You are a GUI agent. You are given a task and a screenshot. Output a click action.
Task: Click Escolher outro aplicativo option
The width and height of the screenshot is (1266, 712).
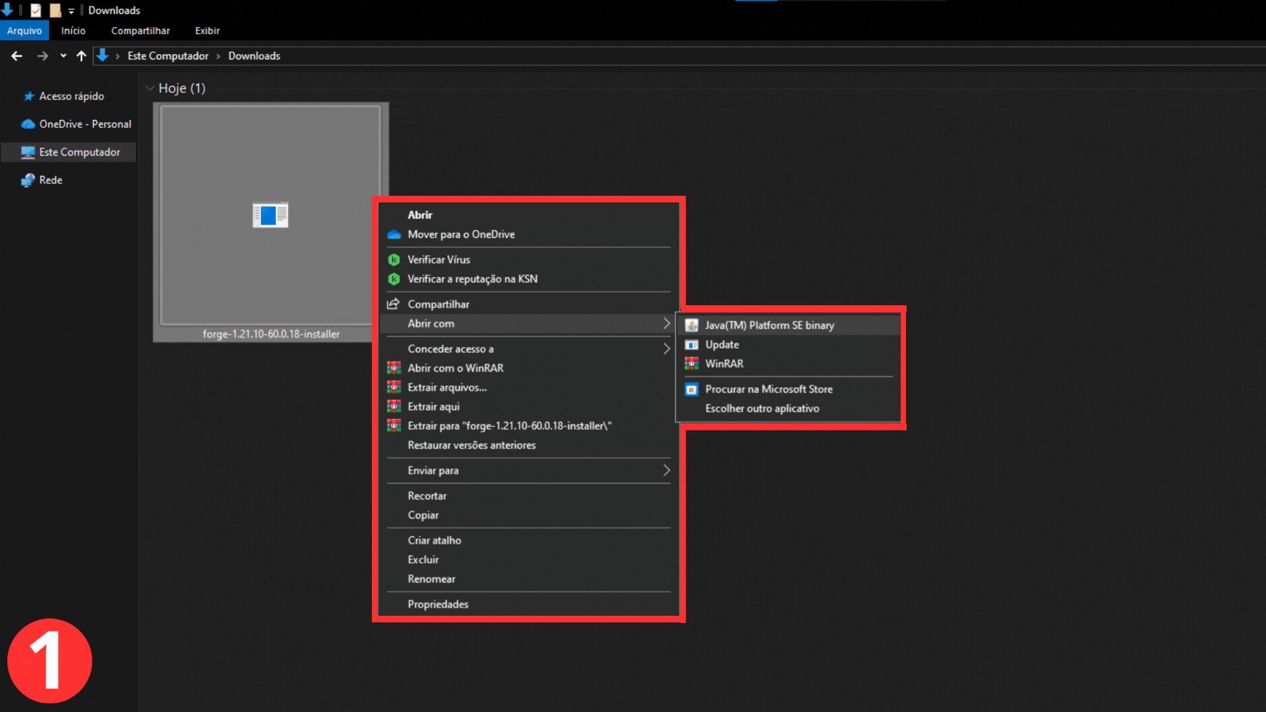click(762, 408)
